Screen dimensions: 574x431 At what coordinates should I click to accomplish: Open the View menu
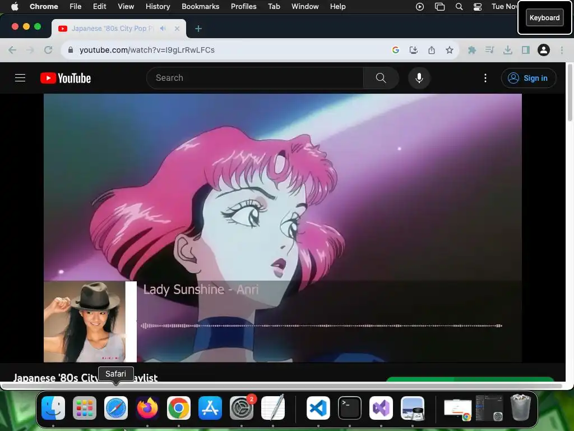click(x=126, y=6)
